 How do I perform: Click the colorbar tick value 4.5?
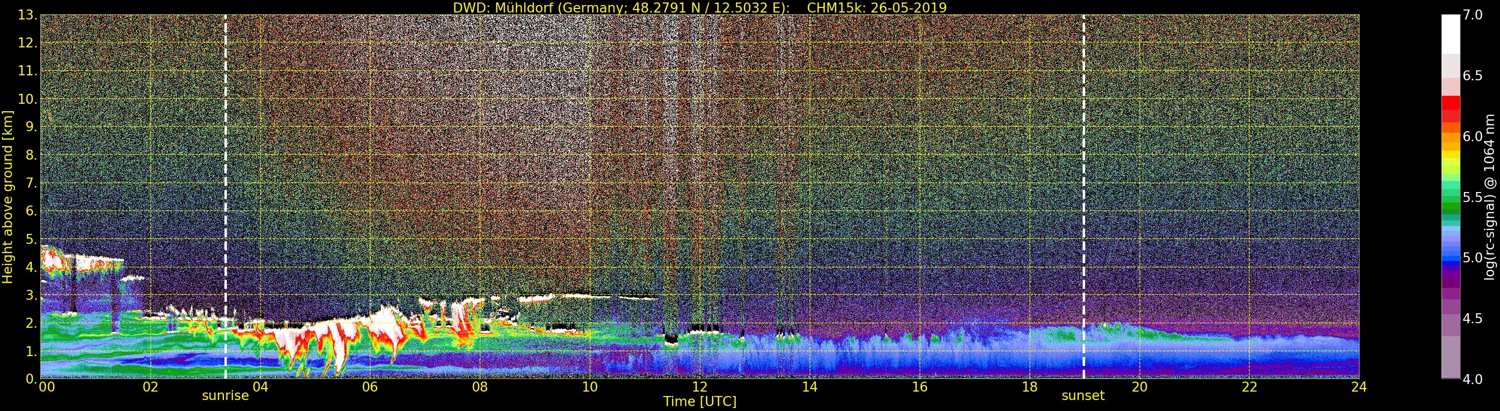pos(1473,319)
